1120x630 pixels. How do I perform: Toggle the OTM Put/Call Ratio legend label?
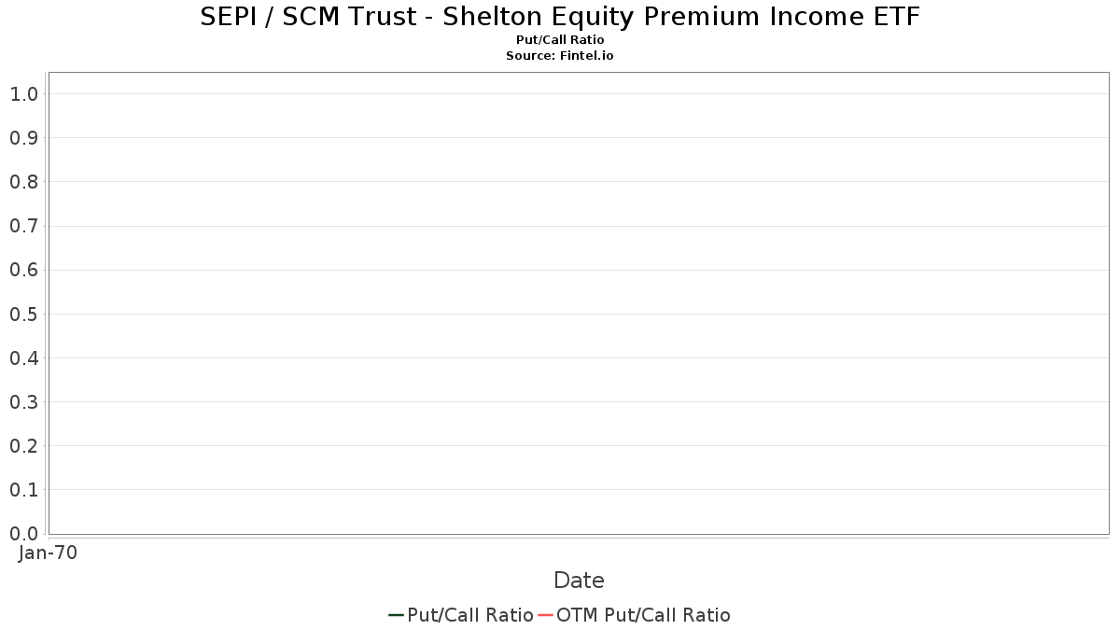click(x=643, y=615)
